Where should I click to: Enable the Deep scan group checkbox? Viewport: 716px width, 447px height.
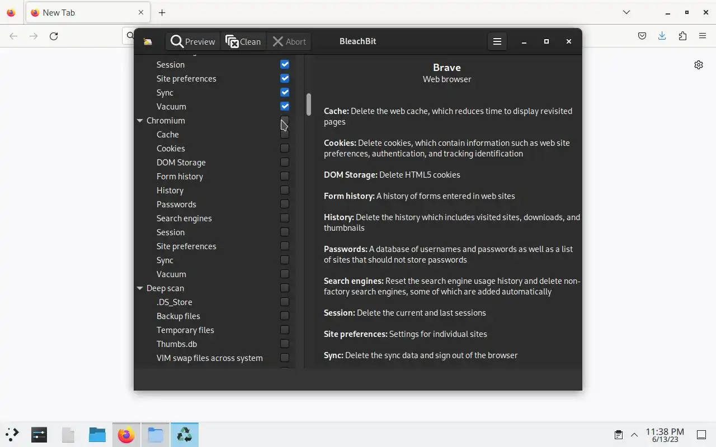pyautogui.click(x=285, y=288)
